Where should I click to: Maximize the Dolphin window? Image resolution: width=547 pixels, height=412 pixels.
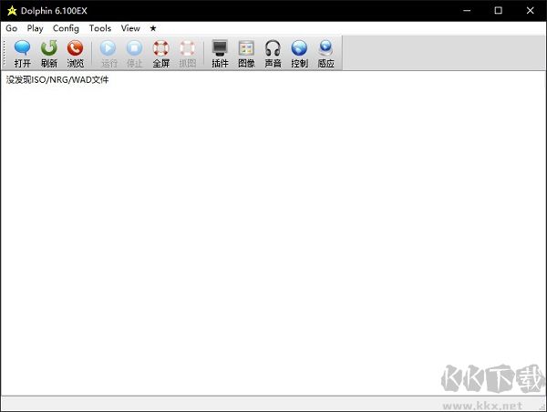(498, 11)
